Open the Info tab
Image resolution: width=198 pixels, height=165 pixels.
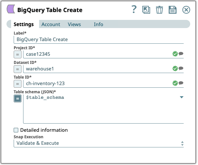[98, 24]
